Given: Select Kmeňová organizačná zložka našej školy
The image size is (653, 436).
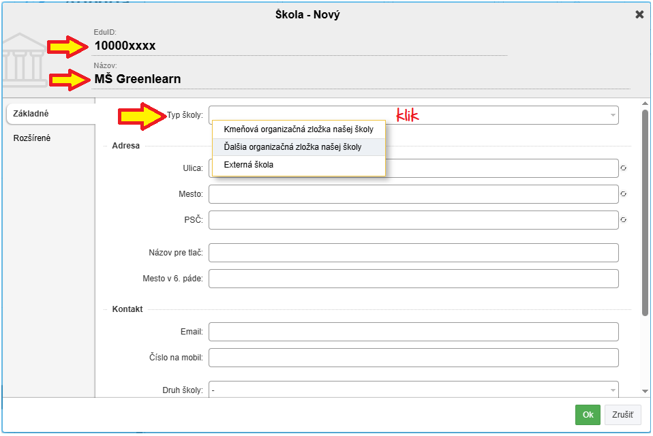Looking at the screenshot, I should point(299,129).
